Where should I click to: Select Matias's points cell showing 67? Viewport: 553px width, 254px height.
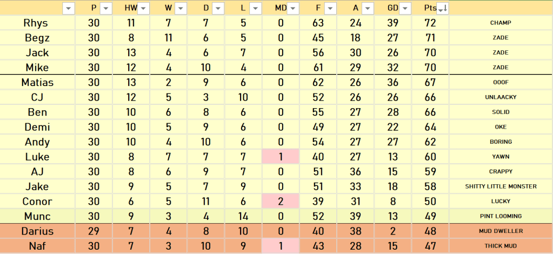point(430,82)
